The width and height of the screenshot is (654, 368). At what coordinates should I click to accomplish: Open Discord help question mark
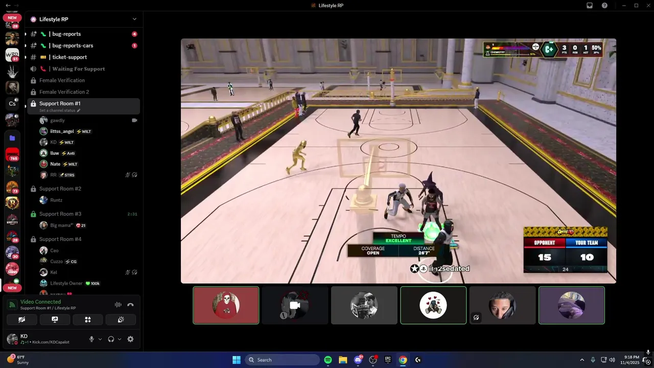605,5
